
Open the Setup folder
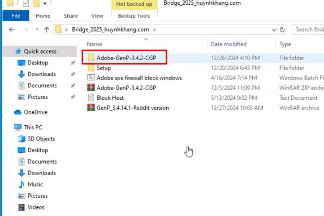(104, 68)
